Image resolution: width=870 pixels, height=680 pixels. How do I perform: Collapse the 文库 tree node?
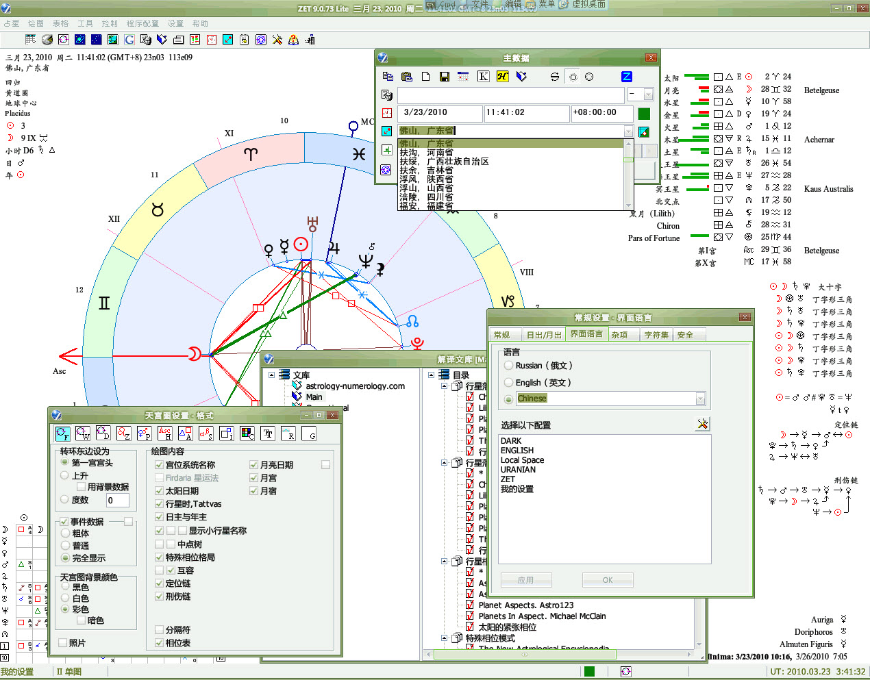271,375
